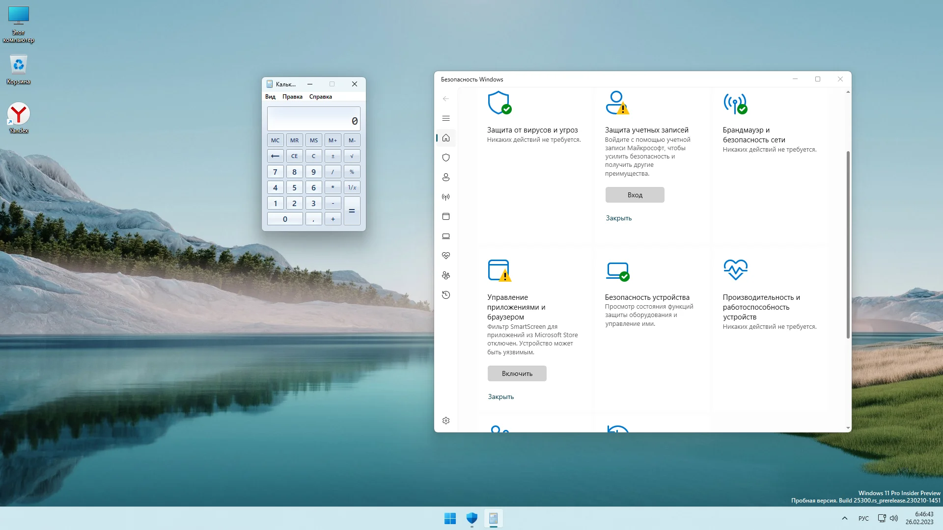Click Включить to enable SmartScreen

(517, 373)
